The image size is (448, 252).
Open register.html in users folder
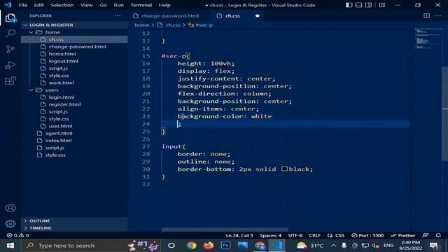(74, 104)
